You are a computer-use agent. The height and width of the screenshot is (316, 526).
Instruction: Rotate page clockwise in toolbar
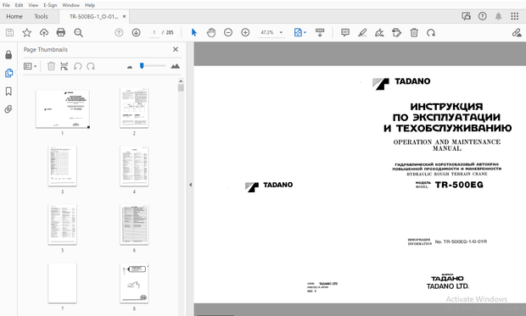(x=431, y=32)
